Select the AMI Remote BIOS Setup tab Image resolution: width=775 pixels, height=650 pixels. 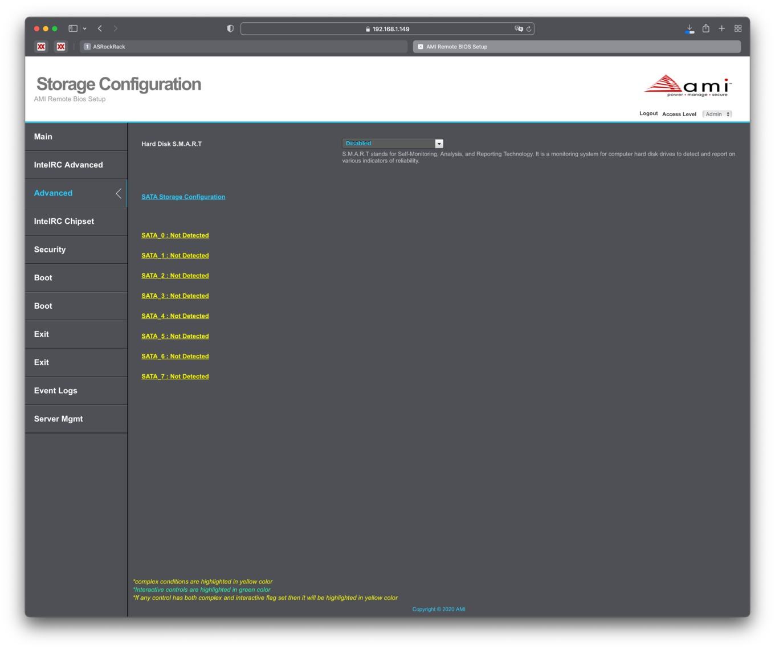pos(577,47)
